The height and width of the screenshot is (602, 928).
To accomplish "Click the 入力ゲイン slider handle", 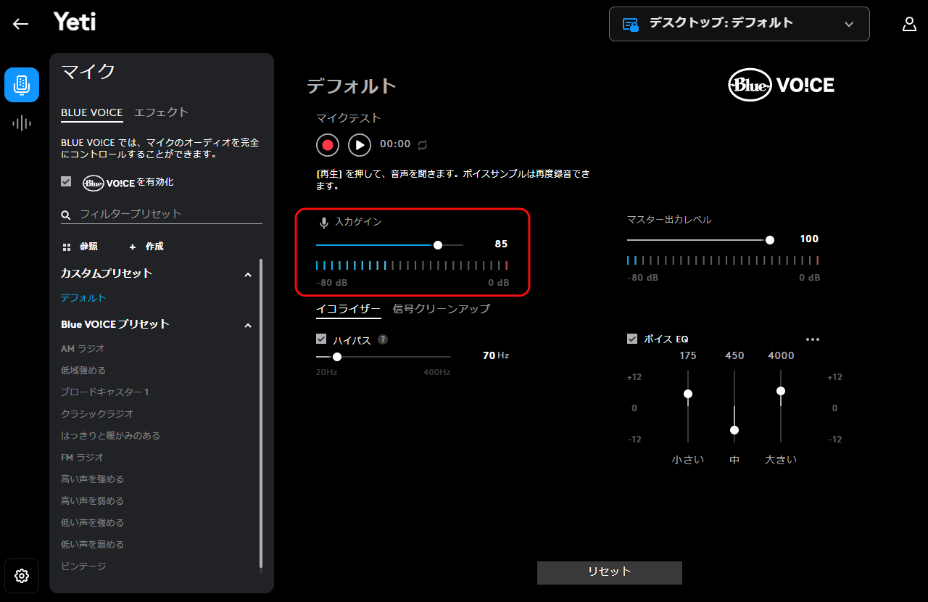I will pos(438,245).
